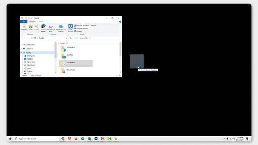Viewport: 258px width, 145px height.
Task: Open the Windows Start menu
Action: 10,139
